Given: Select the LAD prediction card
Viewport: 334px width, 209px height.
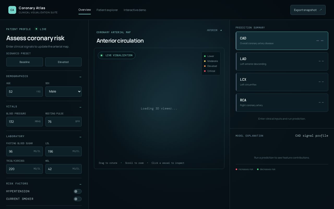Looking at the screenshot, I should [x=282, y=61].
